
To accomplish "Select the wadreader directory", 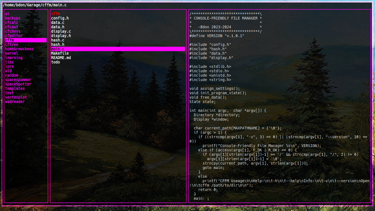I will (15, 102).
